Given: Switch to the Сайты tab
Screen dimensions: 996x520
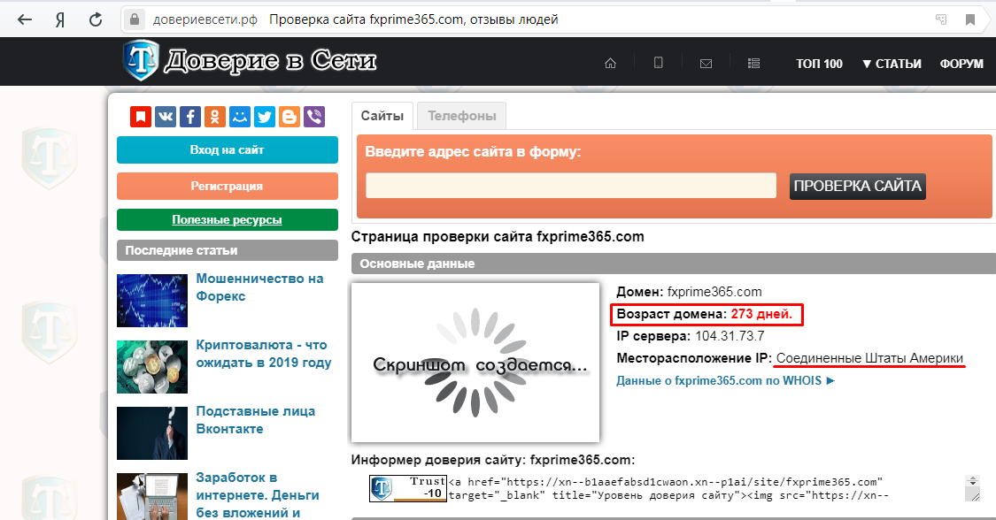Looking at the screenshot, I should pos(382,116).
